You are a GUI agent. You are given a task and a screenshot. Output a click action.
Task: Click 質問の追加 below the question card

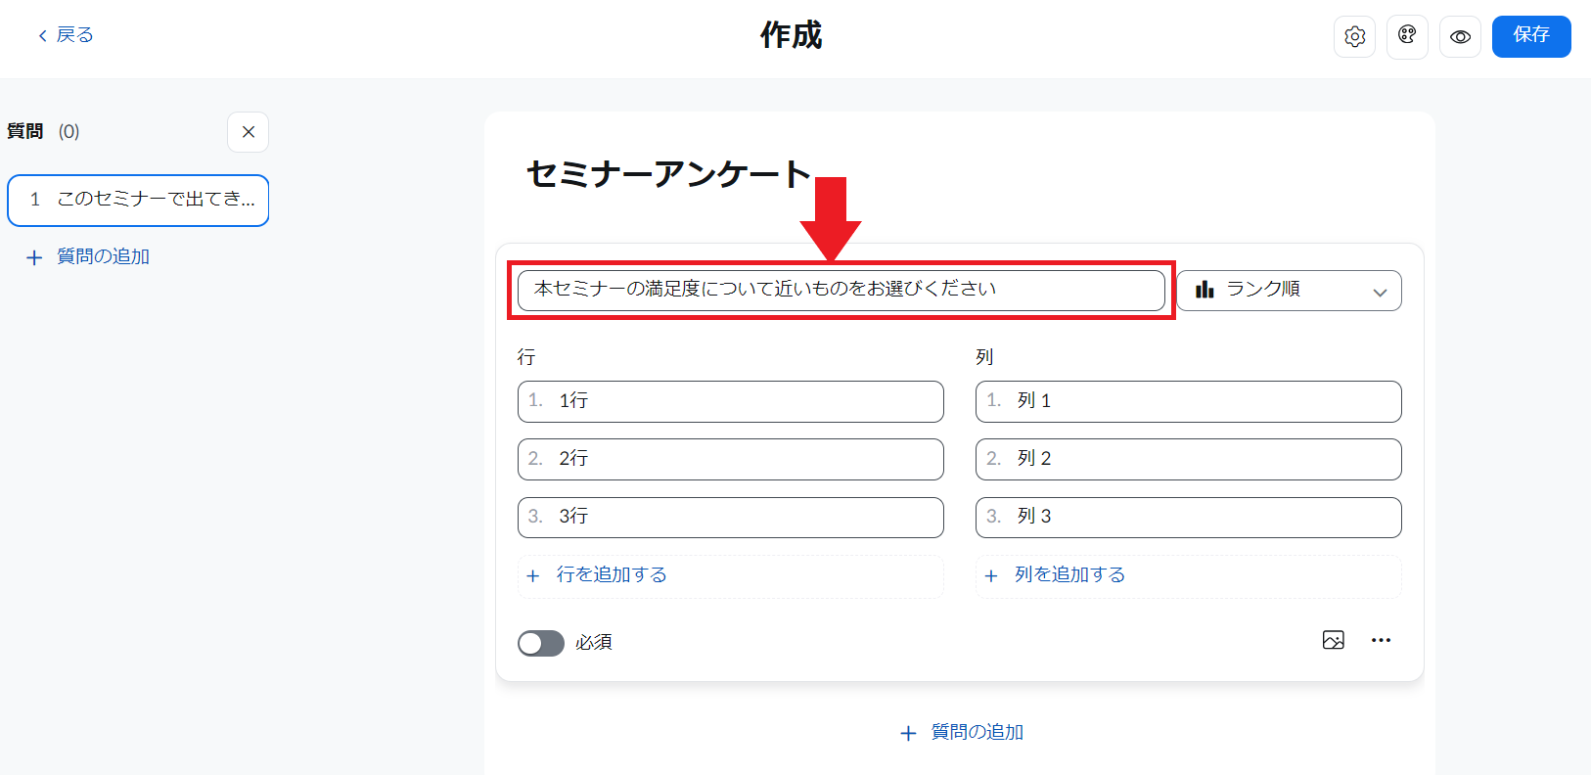(x=962, y=732)
